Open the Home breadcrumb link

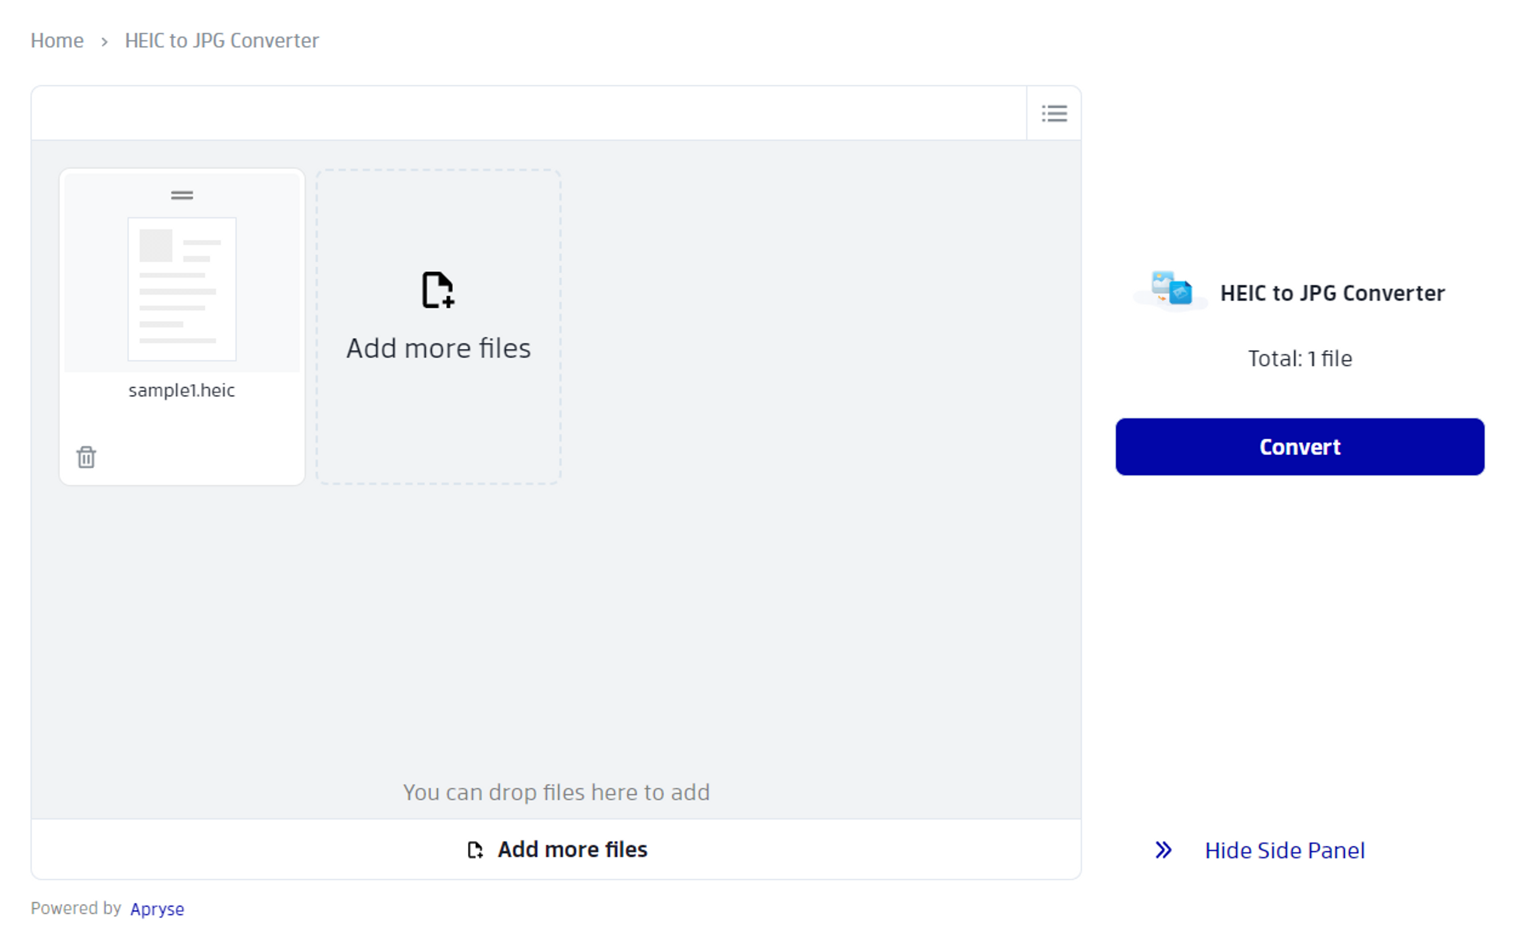57,40
